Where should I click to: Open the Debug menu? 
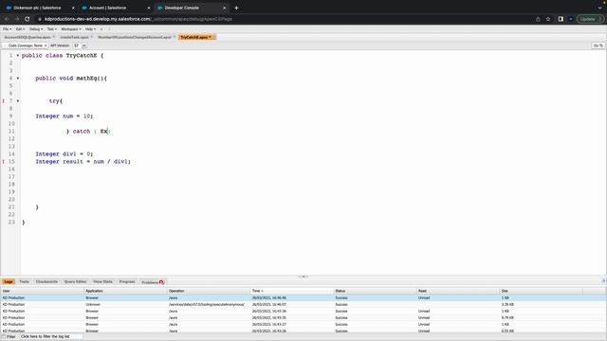[36, 29]
